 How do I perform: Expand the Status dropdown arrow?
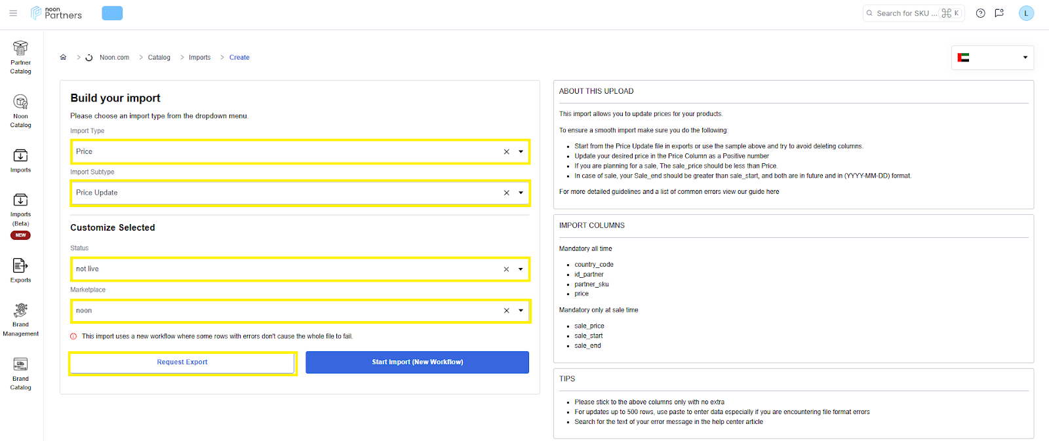tap(521, 269)
